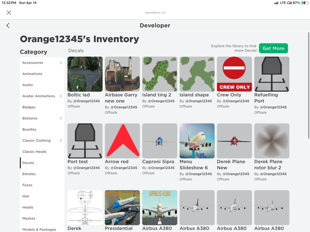This screenshot has width=310, height=232.
Task: Select the Animations category
Action: (32, 74)
